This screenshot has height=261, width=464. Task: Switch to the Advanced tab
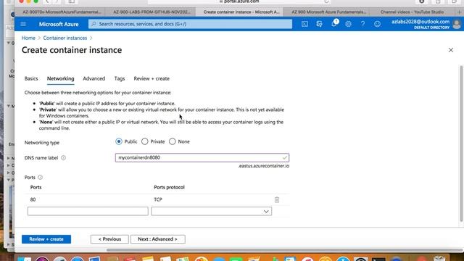coord(94,78)
